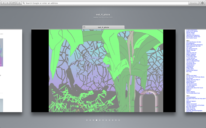
Task: Select the highlighted fourth page dot
Action: coord(97,120)
